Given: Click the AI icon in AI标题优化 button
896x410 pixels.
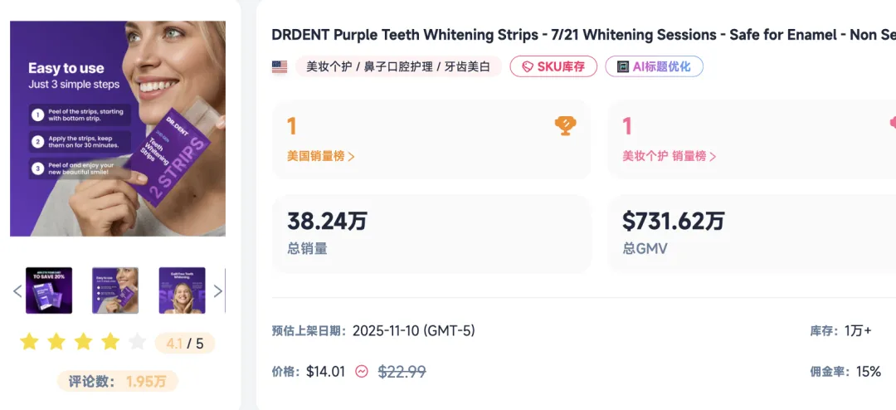Looking at the screenshot, I should (623, 66).
